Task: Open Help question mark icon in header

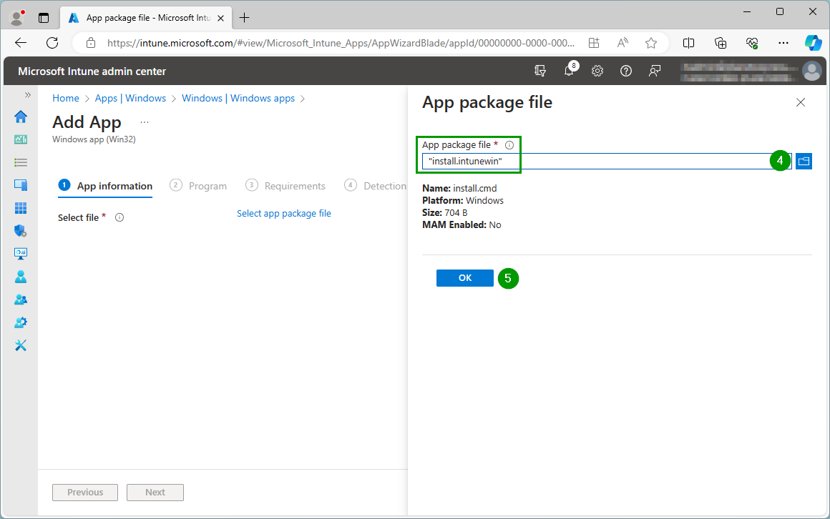Action: [626, 71]
